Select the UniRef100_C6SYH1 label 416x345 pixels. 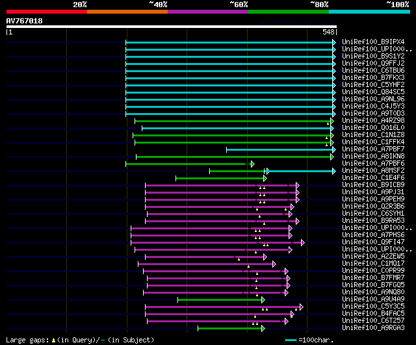point(373,214)
